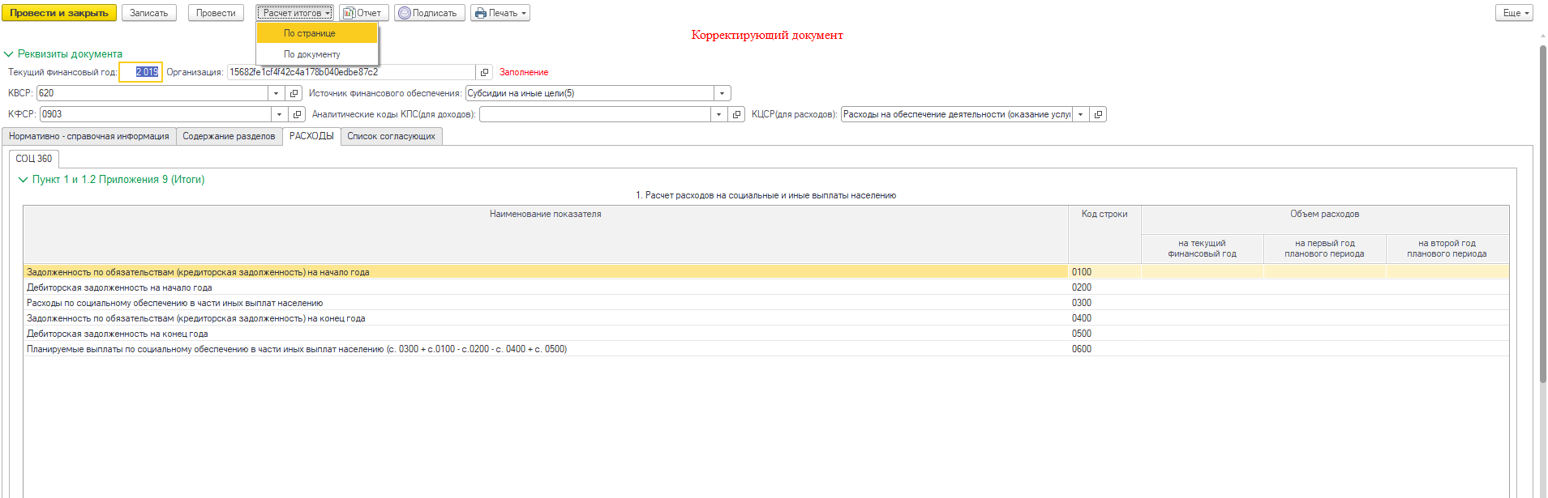Click the Подписать sign button

point(430,13)
